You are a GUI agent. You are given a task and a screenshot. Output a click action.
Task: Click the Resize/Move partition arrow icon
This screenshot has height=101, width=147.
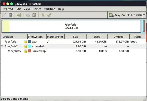pos(19,15)
